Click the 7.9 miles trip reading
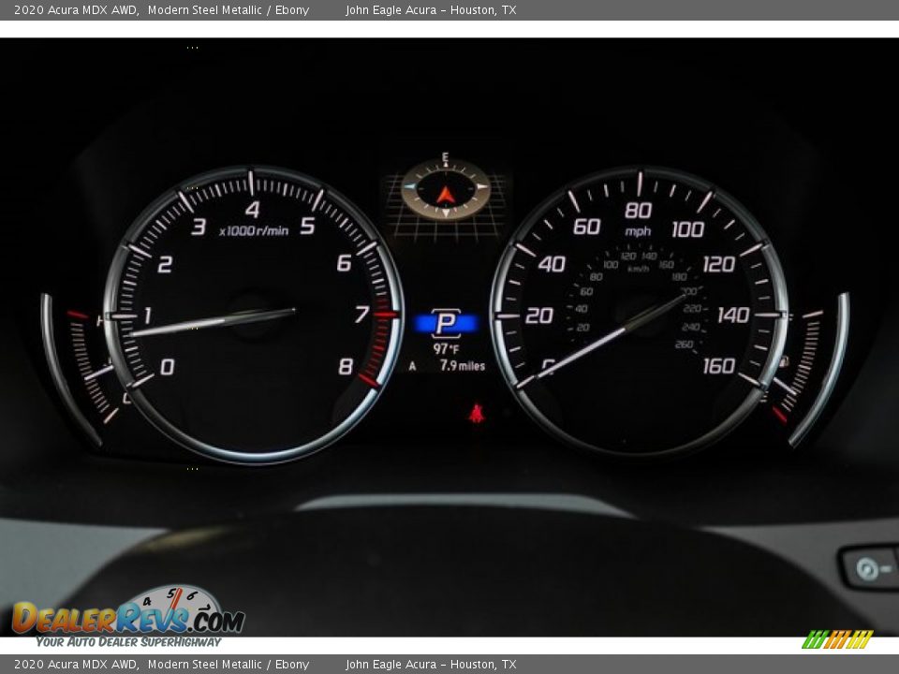 click(x=463, y=366)
